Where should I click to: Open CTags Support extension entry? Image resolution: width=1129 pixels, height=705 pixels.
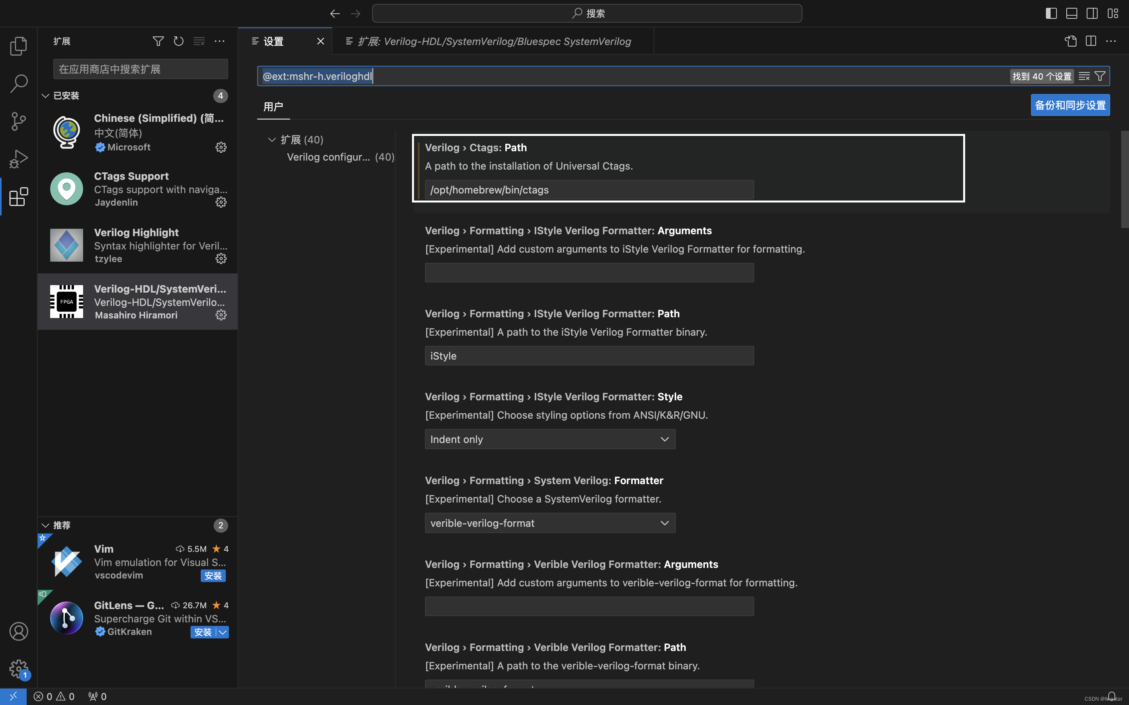click(138, 189)
